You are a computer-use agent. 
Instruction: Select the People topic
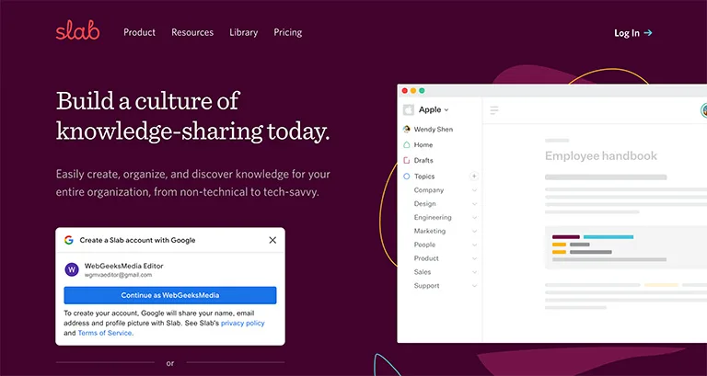pos(424,245)
